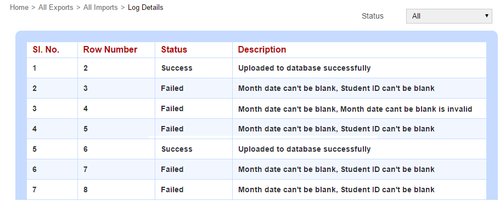The width and height of the screenshot is (500, 201).
Task: Click the 'Month date cant be blank is invalid' description
Action: click(406, 109)
